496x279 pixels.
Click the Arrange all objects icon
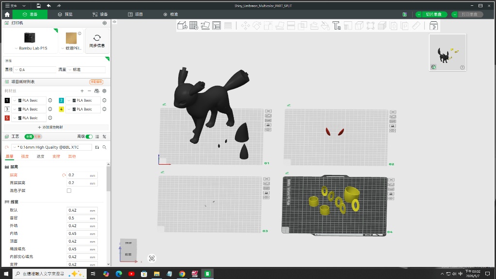217,26
